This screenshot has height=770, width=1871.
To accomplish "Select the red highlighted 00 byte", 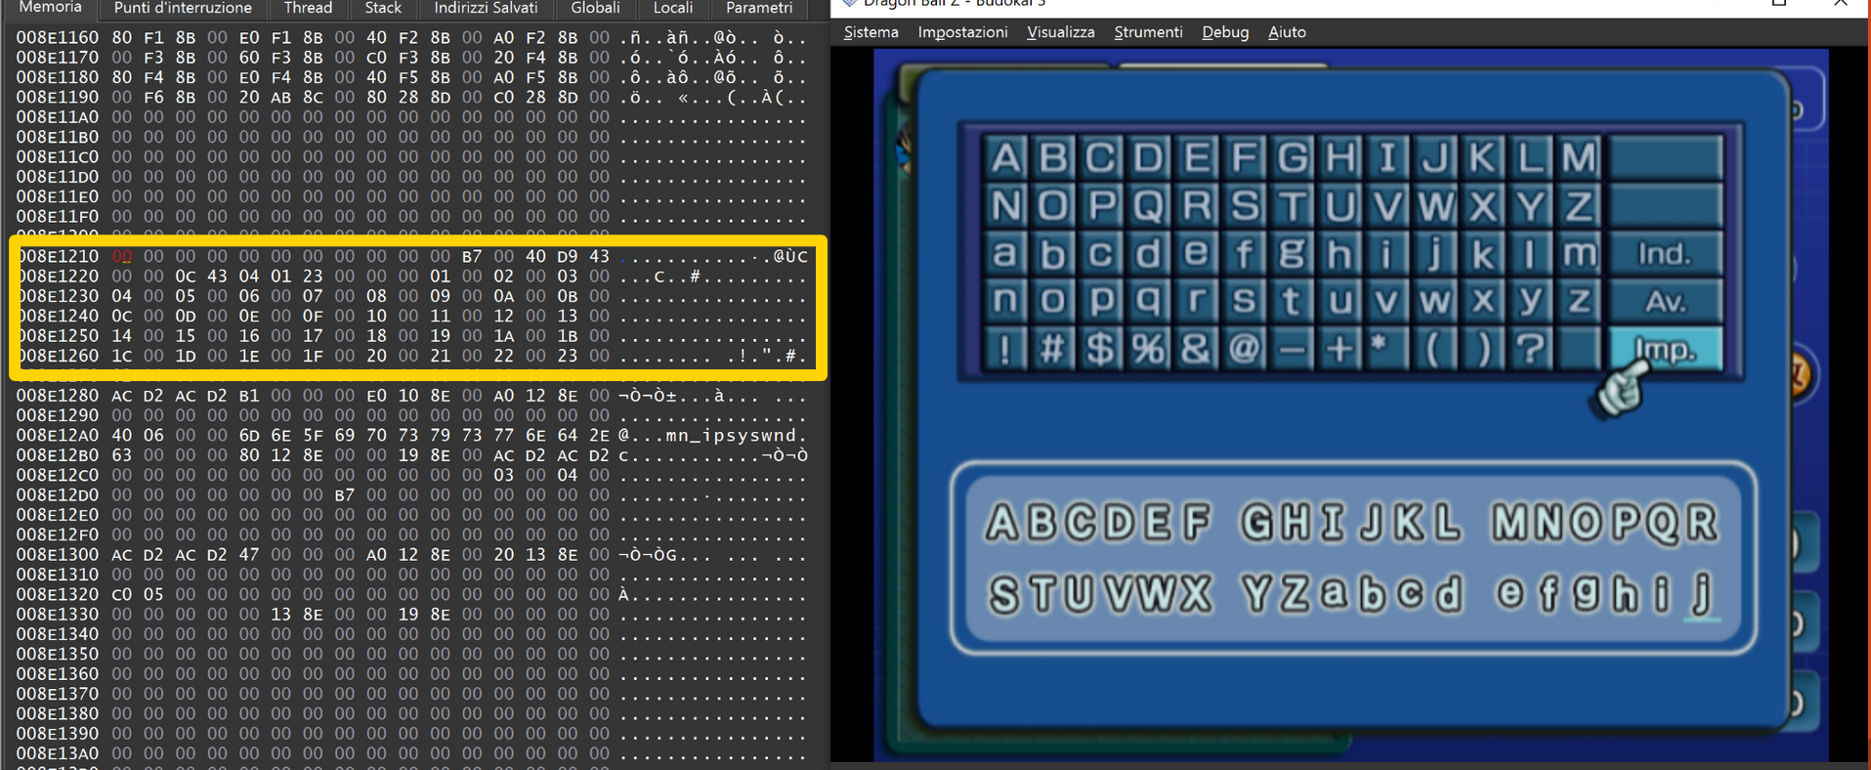I will click(x=121, y=256).
